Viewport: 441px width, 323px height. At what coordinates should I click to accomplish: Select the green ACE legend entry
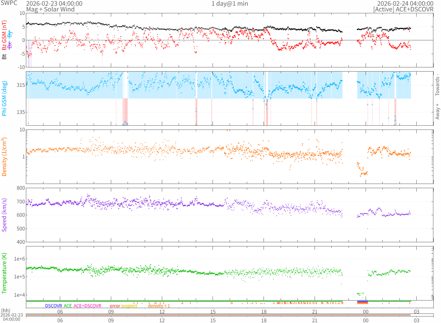coord(68,305)
